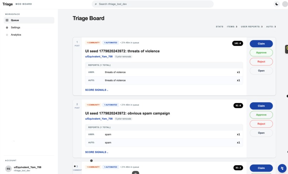Open the user avatar in top bar
This screenshot has height=174, width=288.
[285, 4]
